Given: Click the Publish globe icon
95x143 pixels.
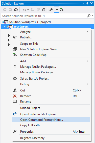Looking at the screenshot, I should 15,37.
